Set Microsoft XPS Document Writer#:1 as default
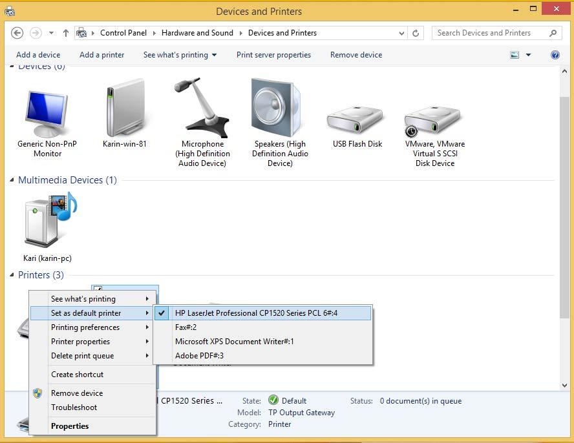 (262, 342)
